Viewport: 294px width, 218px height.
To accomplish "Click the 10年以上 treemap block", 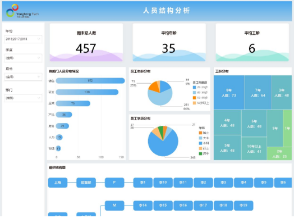I will [254, 149].
